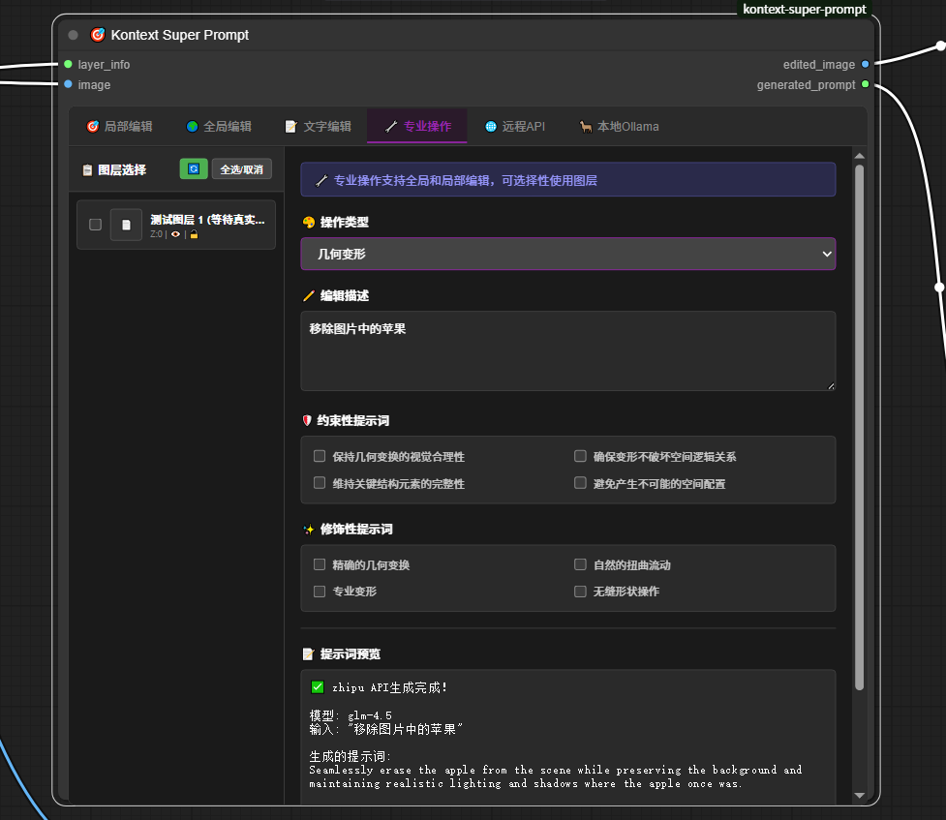Click the sparkle icon beside 修饰性提示词
This screenshot has width=946, height=820.
(x=309, y=530)
